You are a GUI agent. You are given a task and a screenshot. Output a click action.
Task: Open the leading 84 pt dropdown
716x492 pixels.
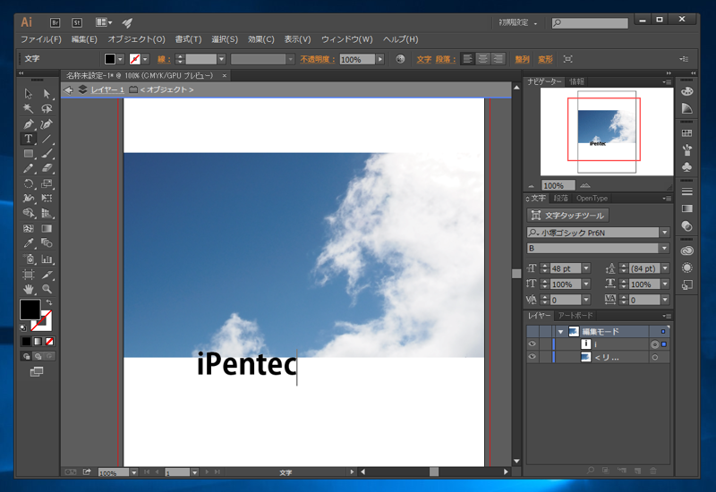tap(665, 268)
